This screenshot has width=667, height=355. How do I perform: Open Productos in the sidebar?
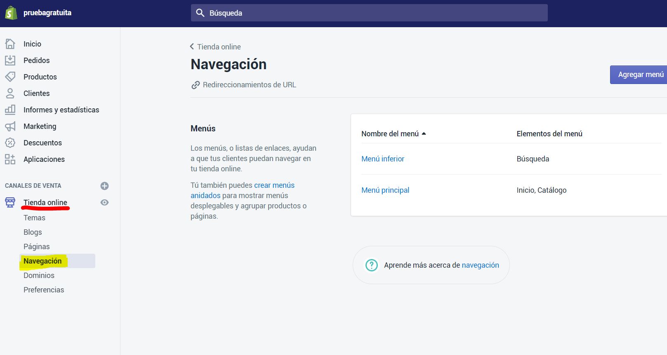coord(40,77)
